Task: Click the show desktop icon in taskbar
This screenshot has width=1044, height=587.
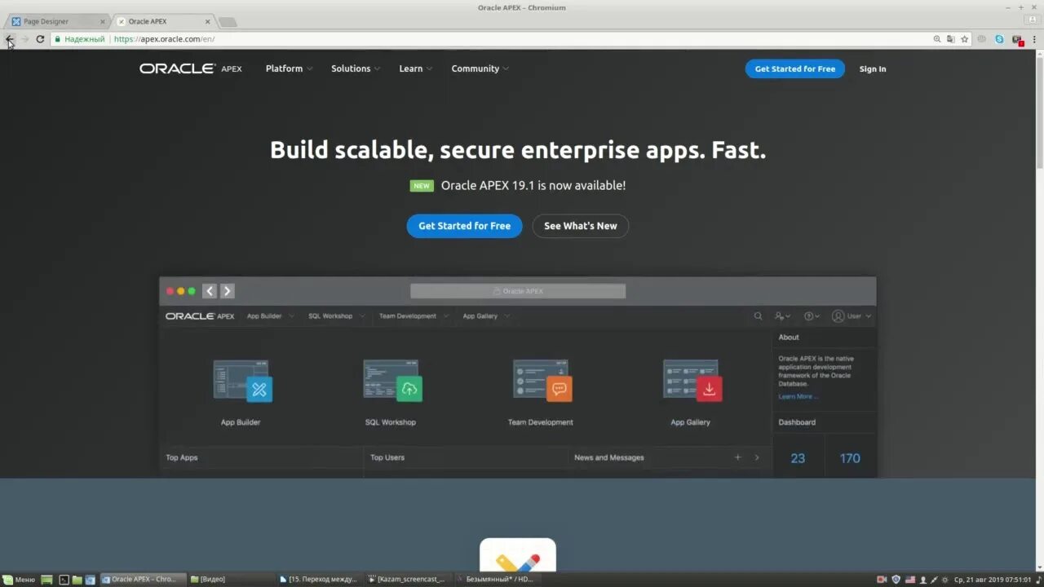Action: coord(46,580)
